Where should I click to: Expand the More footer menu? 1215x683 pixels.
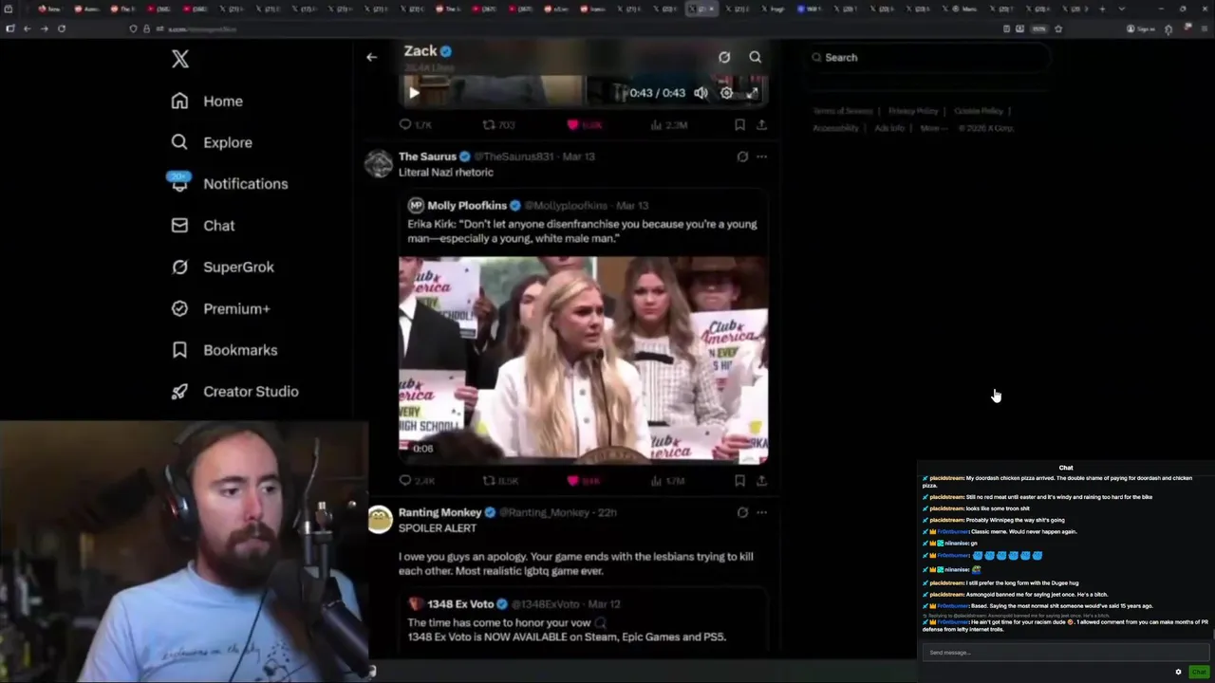tap(932, 128)
